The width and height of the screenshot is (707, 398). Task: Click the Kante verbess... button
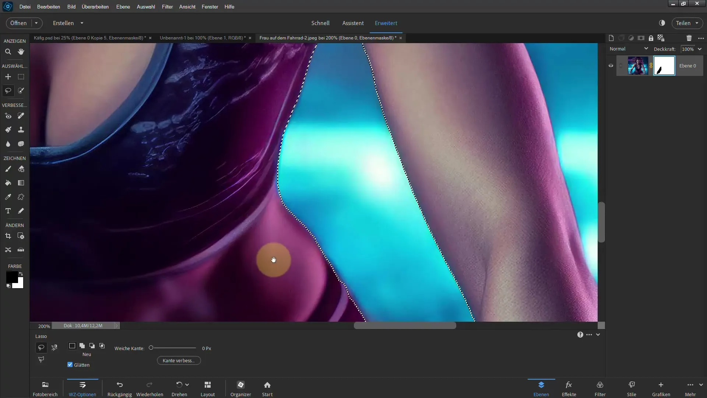coord(179,360)
